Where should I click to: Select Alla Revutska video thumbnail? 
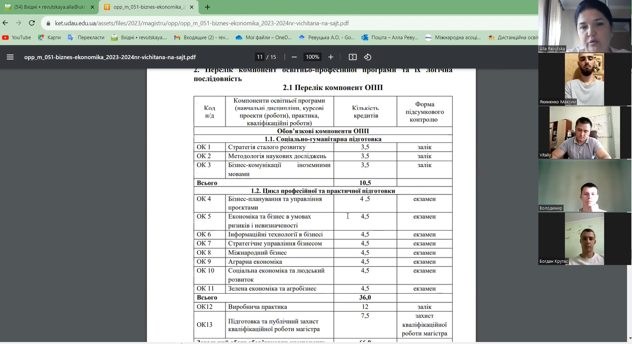pos(585,26)
